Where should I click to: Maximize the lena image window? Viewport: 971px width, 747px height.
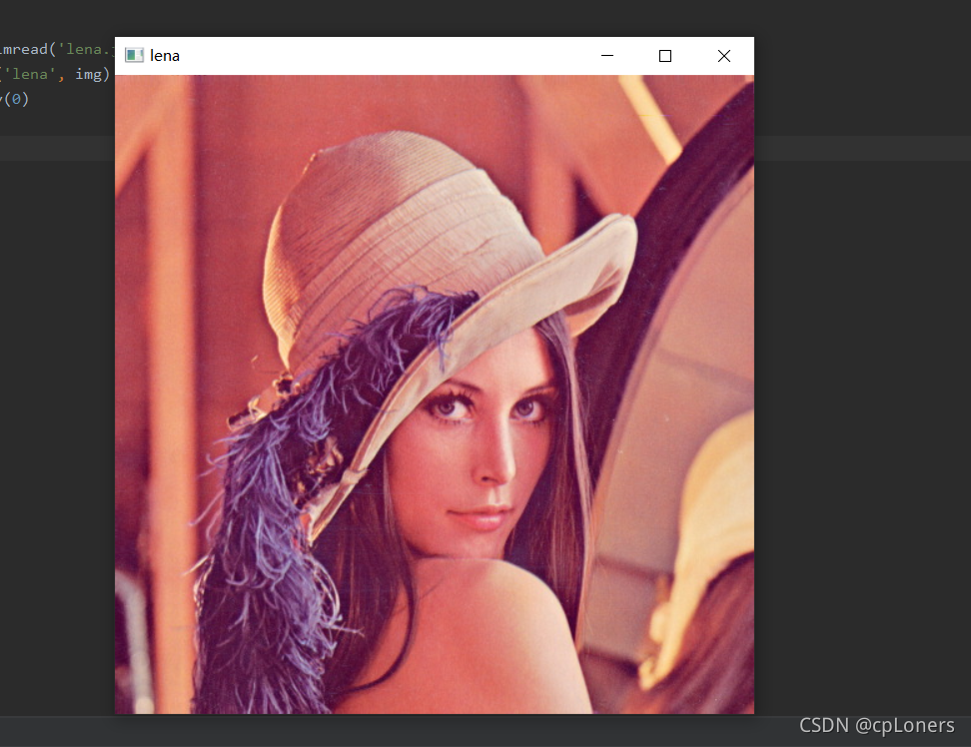pyautogui.click(x=665, y=56)
